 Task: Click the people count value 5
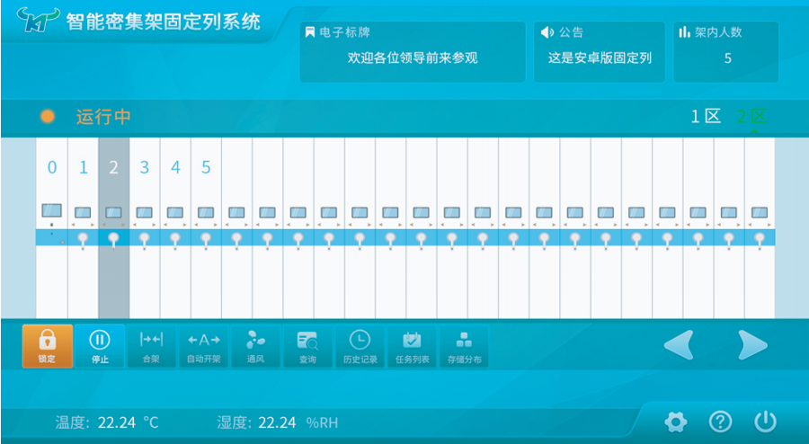(x=727, y=58)
